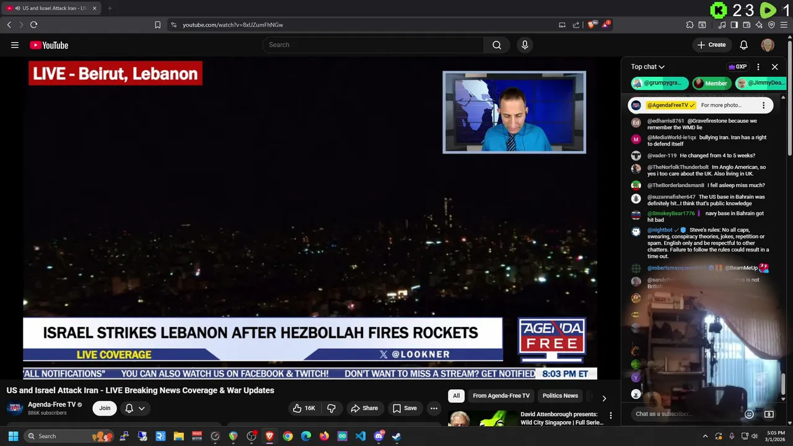Share this page from address bar

coord(576,25)
